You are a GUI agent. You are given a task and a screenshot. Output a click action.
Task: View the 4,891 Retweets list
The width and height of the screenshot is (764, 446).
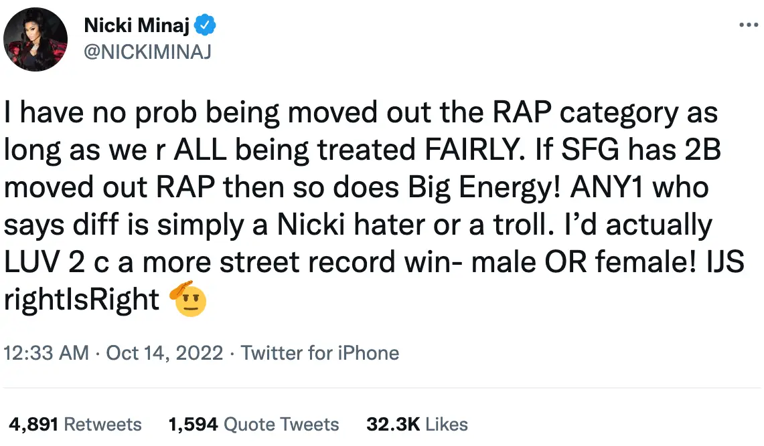pos(75,424)
